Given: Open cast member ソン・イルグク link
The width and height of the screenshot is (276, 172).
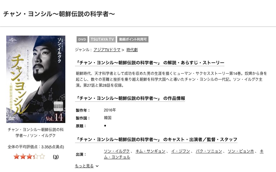Looking at the screenshot, I should 117,151.
